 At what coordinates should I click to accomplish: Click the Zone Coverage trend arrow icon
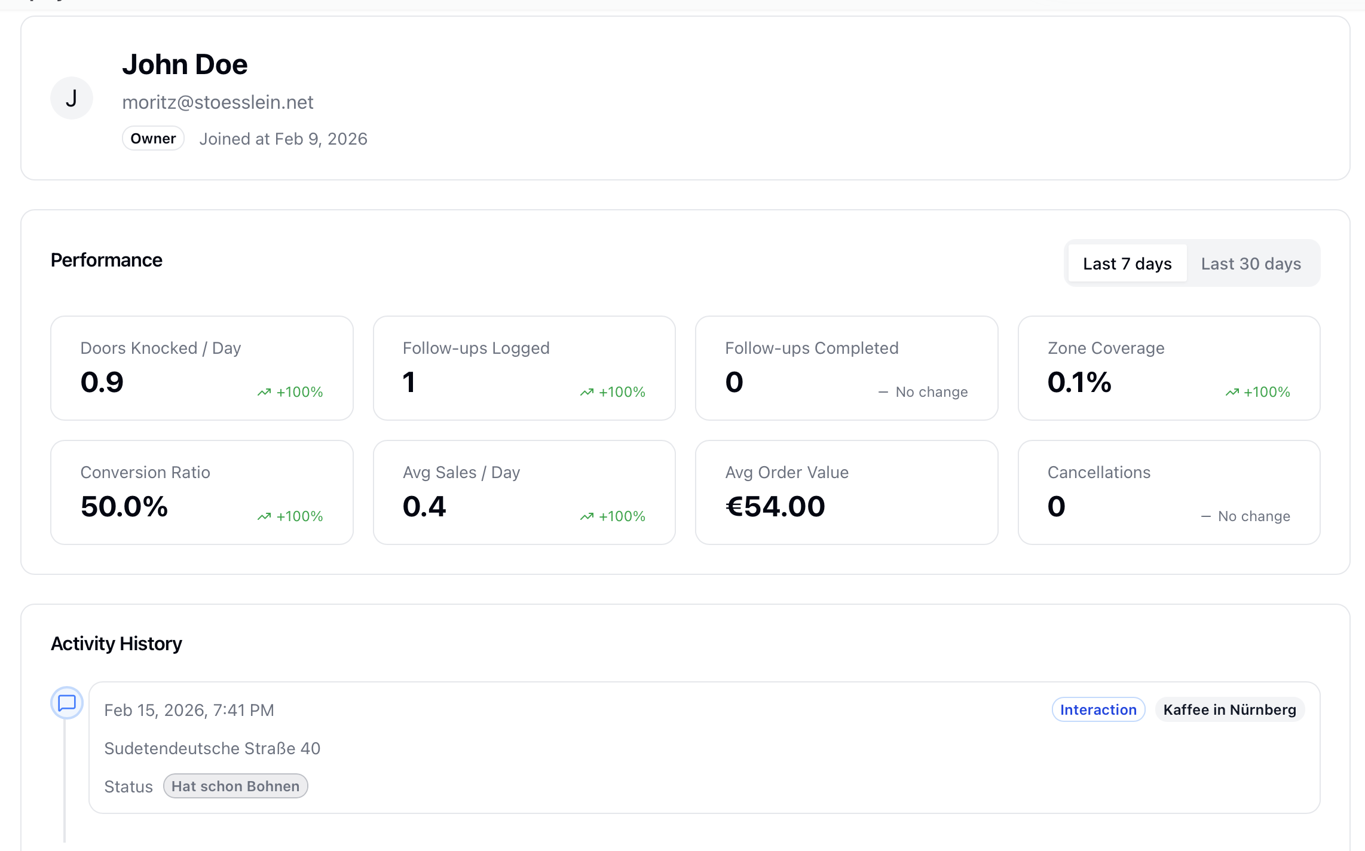point(1232,392)
